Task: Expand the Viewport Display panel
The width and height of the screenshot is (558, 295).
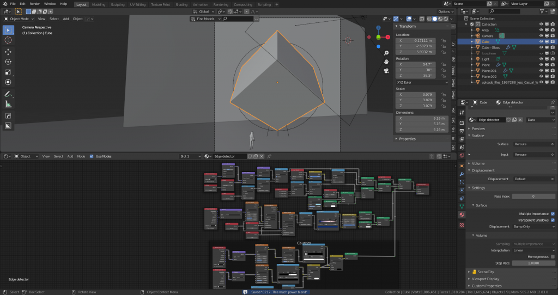Action: pos(485,279)
